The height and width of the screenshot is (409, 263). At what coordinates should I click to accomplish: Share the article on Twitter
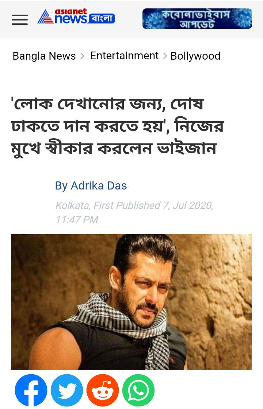point(66,390)
